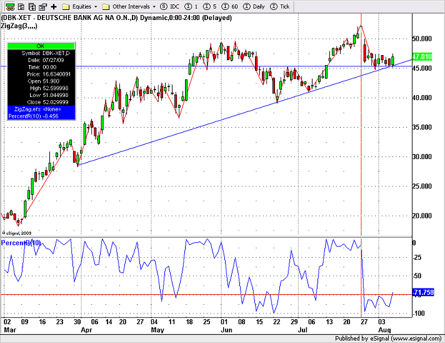Screen dimensions: 445x343
Task: Click the blue -71.758 indicator value marker
Action: (x=423, y=292)
